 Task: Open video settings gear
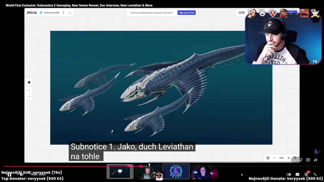(306, 174)
